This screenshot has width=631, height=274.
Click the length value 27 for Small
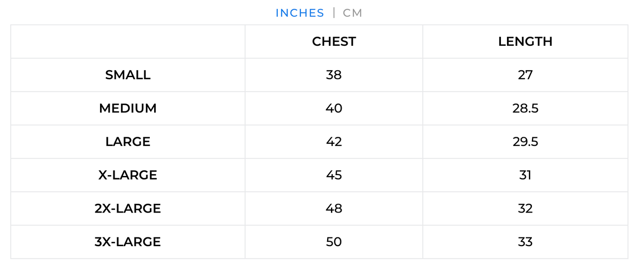pos(525,75)
